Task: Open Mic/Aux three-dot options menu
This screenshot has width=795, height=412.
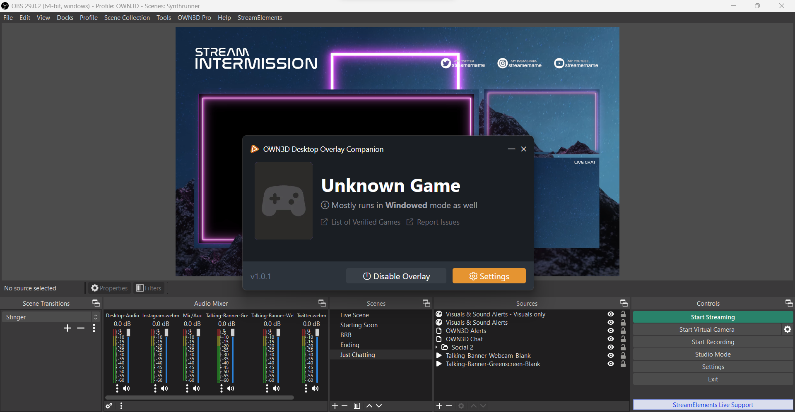Action: pos(187,388)
